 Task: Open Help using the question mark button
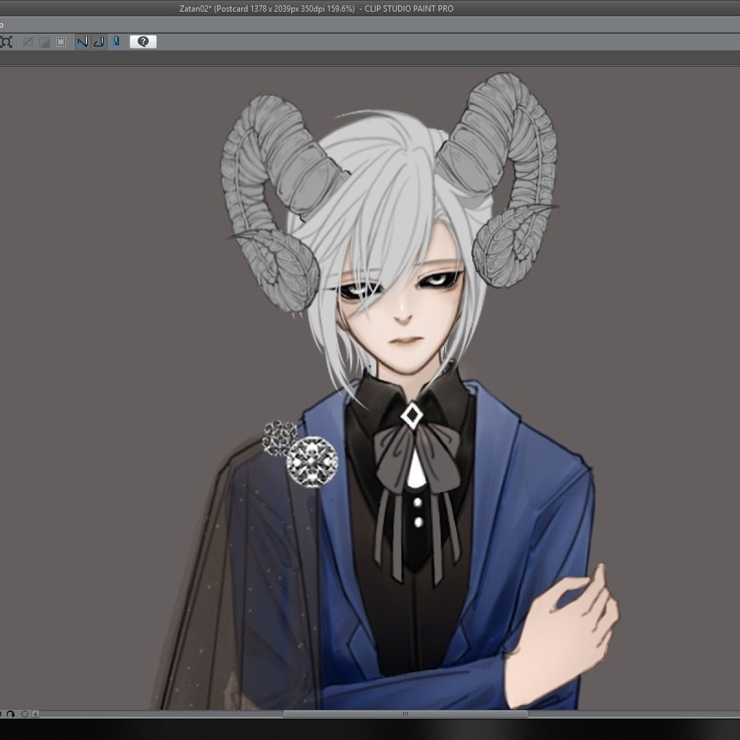coord(143,42)
